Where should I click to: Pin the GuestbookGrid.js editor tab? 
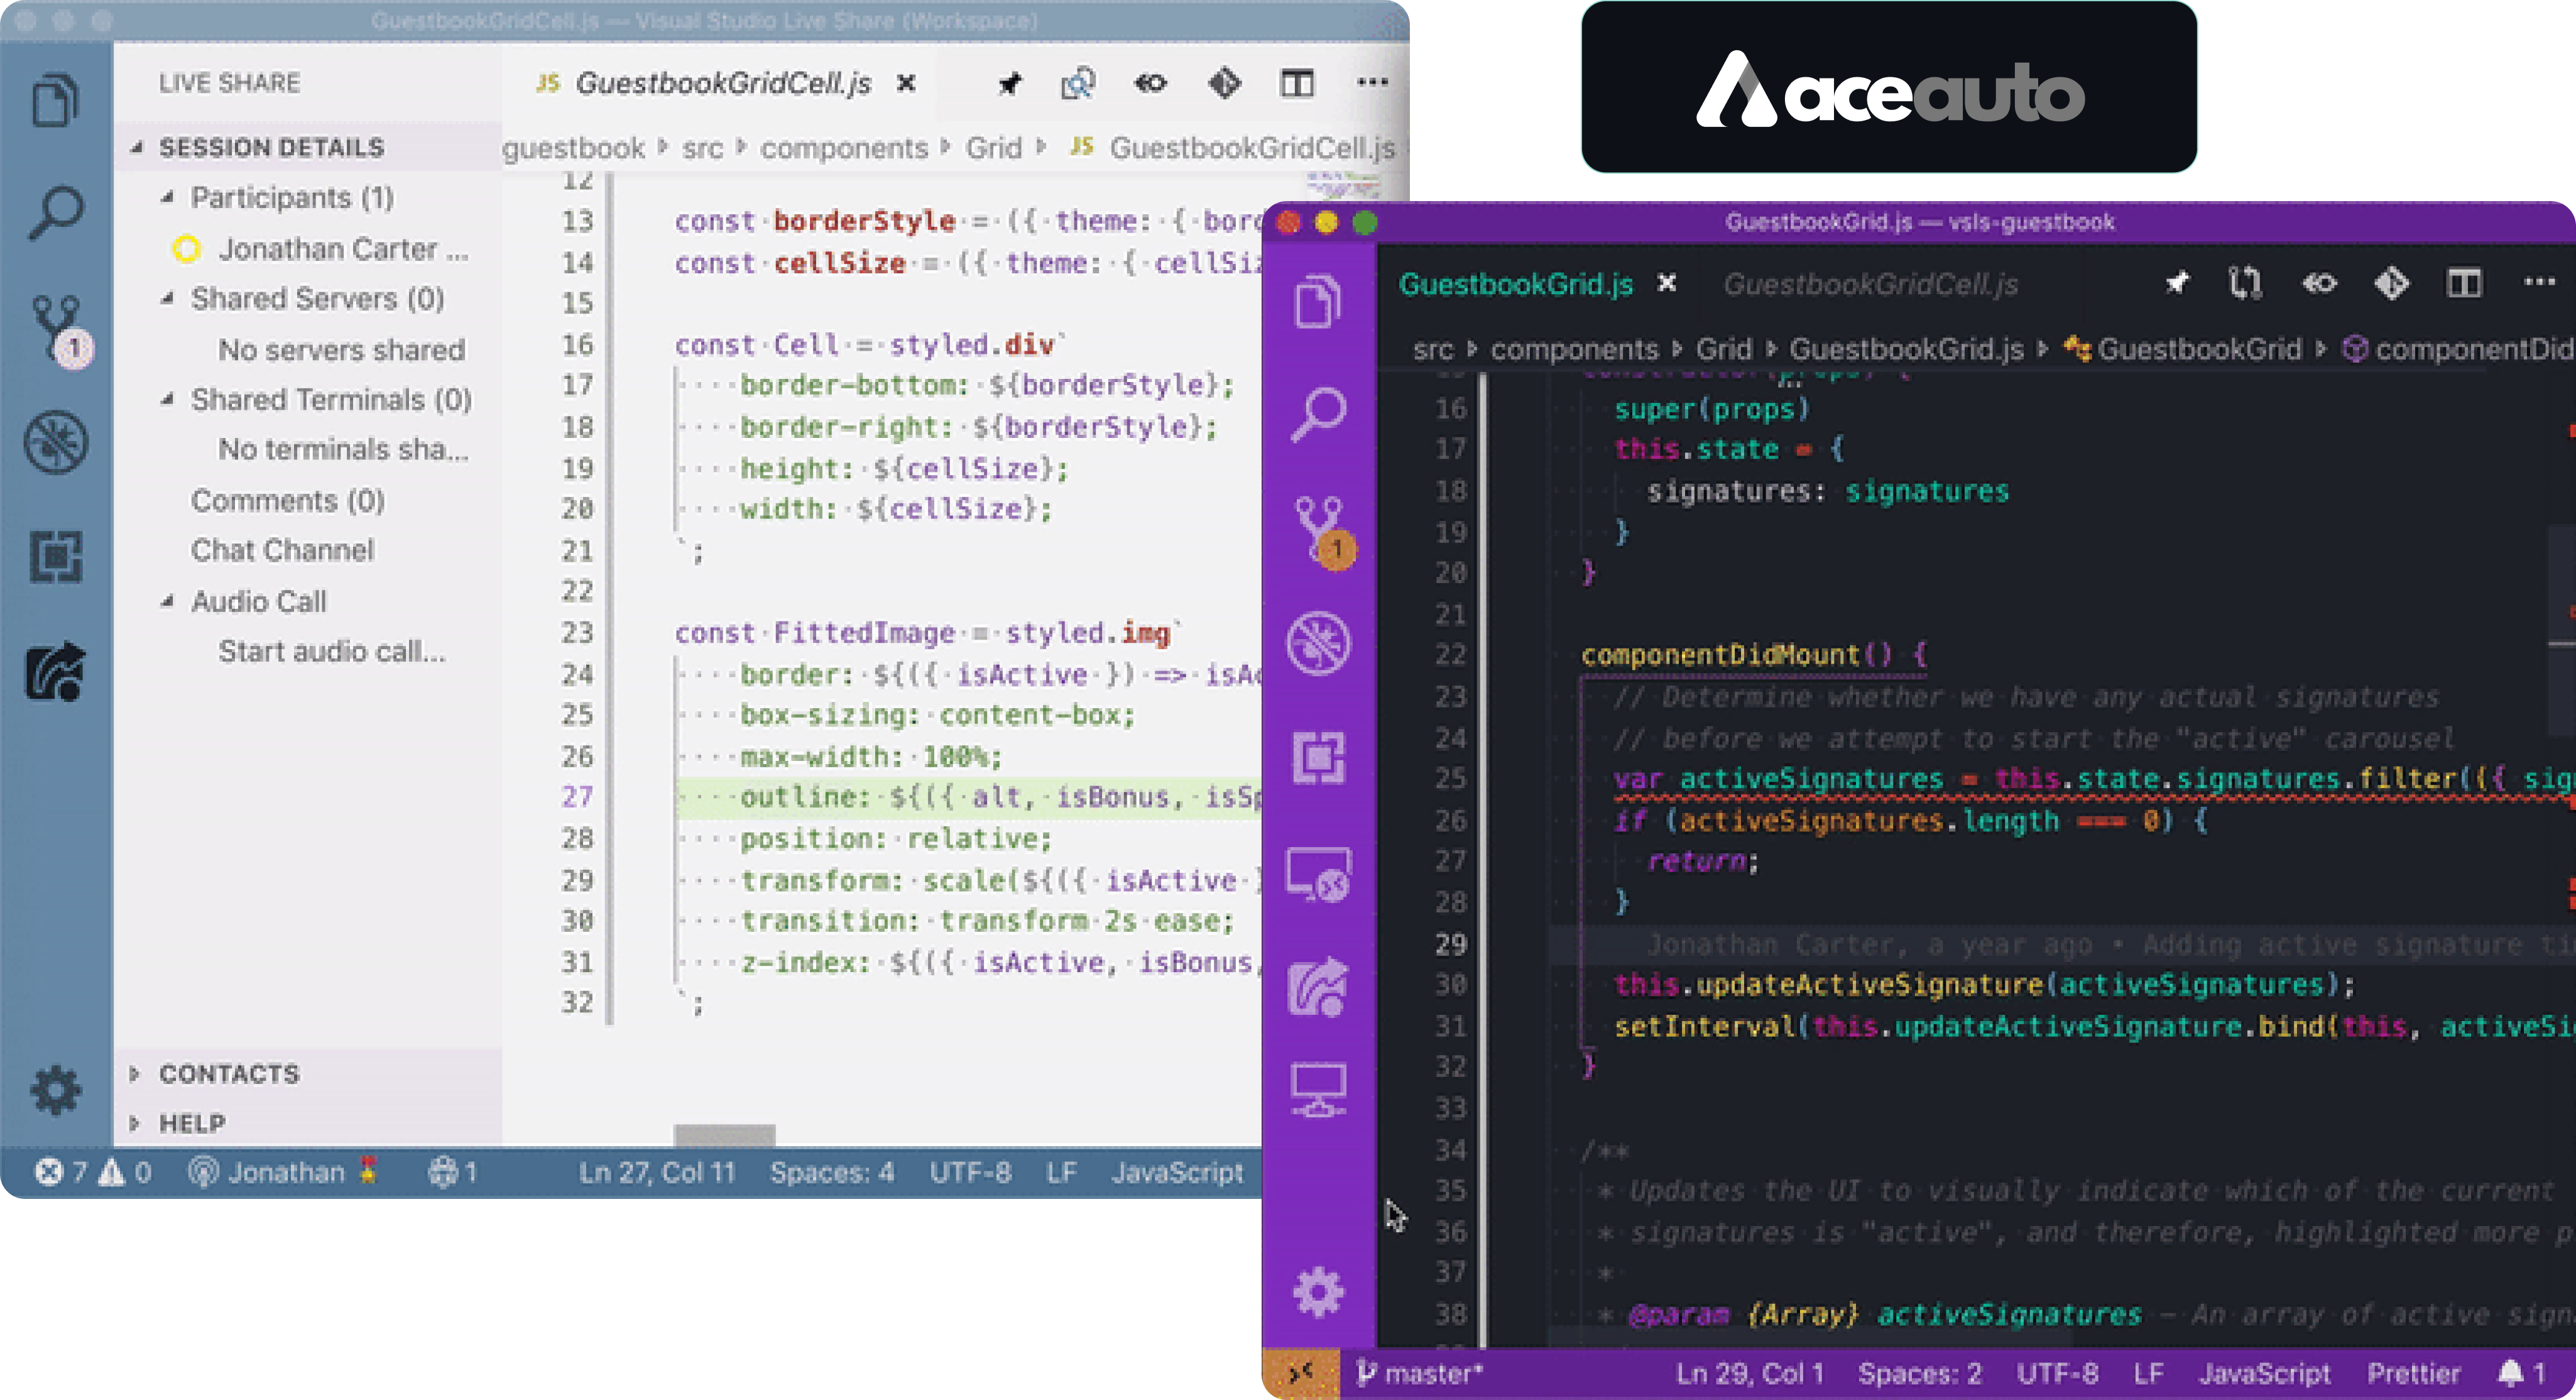coord(2177,284)
